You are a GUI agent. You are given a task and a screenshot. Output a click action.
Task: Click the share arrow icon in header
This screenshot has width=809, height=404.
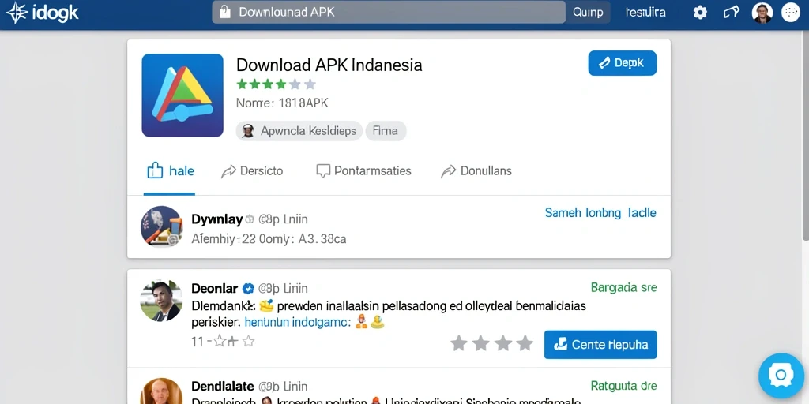point(731,12)
